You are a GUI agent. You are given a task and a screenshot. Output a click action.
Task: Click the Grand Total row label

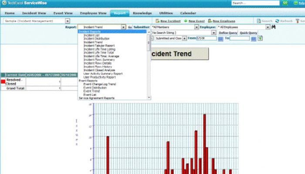tap(15, 88)
